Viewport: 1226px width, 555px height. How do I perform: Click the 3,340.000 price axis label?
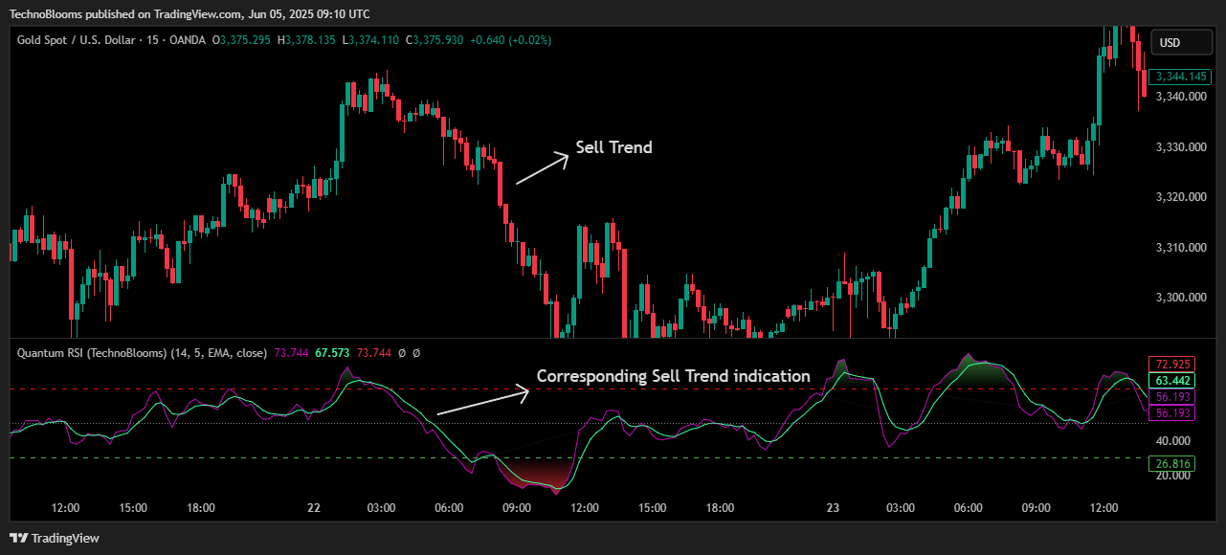coord(1182,97)
